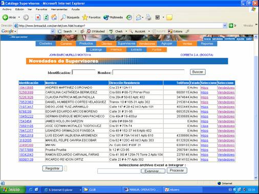Select the Vendedores navigation tab

(147, 43)
